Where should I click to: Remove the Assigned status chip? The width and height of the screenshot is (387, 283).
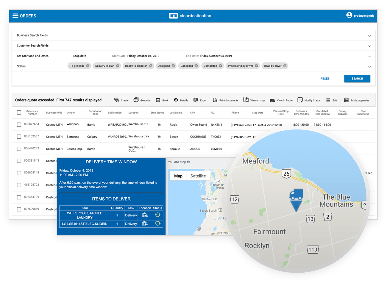coord(173,66)
